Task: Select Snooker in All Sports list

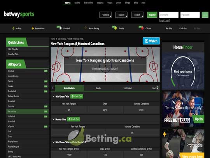Action: point(28,106)
